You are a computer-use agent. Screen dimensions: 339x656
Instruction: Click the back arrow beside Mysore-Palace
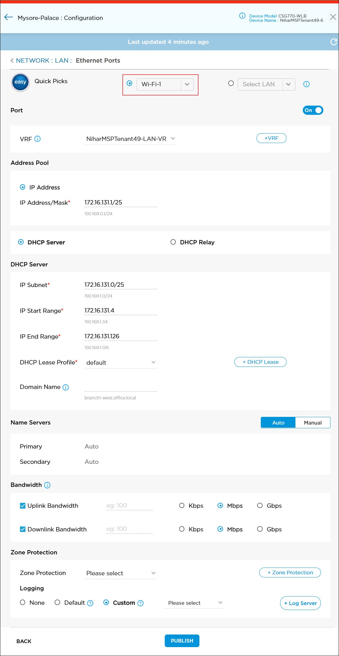coord(9,17)
